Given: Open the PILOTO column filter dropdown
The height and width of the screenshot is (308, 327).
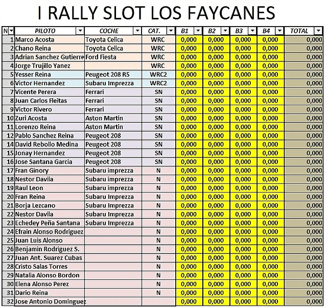Looking at the screenshot, I should [x=80, y=31].
